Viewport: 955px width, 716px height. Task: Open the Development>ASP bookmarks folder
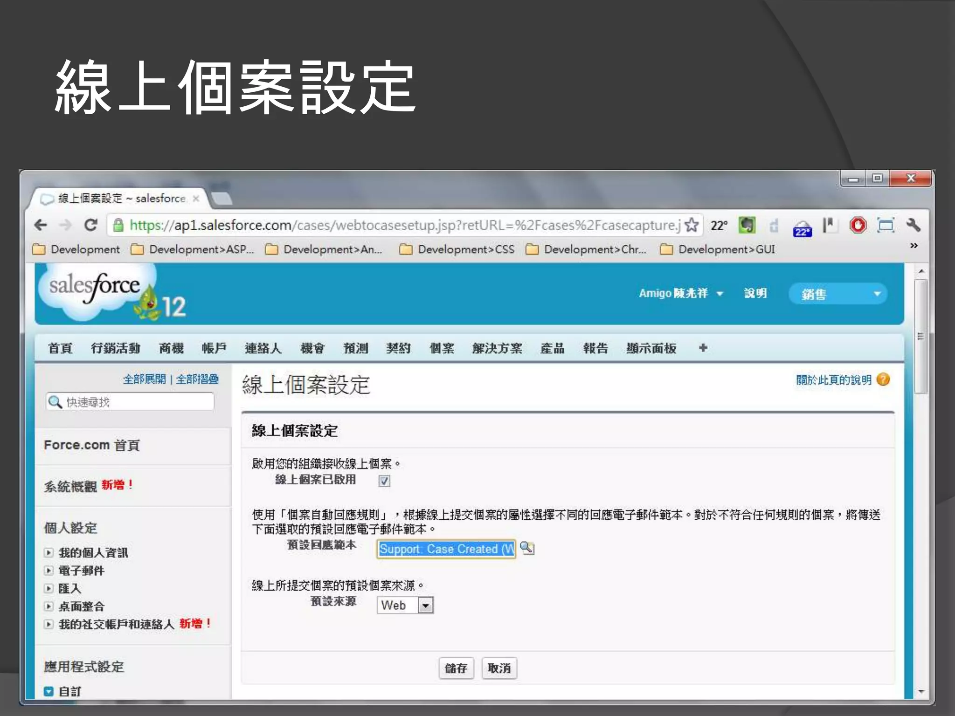click(192, 249)
